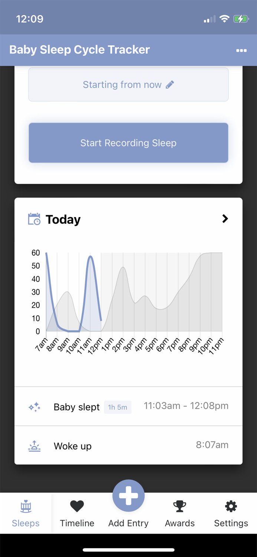Expand the Today card via its chevron

click(x=225, y=219)
